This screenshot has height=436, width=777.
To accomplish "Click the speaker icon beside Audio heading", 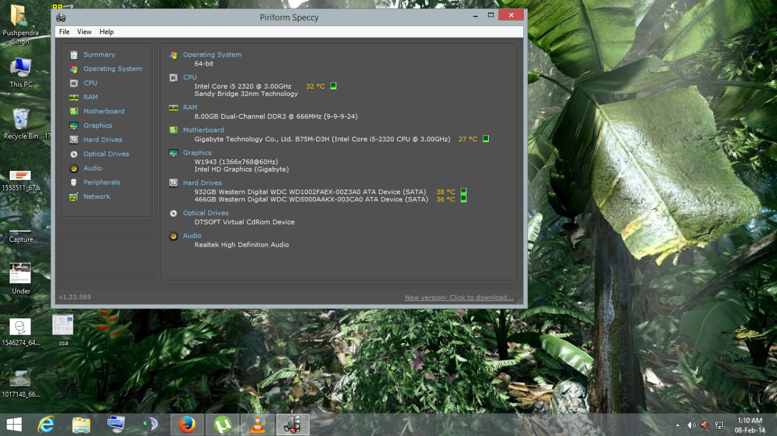I will [x=173, y=235].
